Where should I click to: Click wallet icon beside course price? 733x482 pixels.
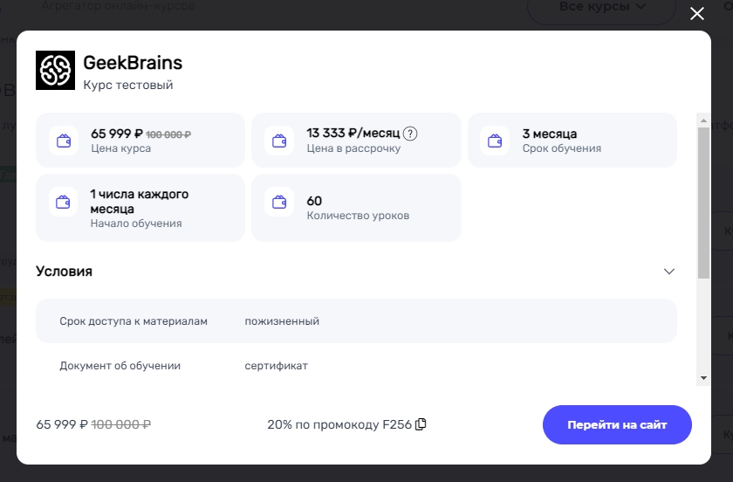(x=64, y=140)
